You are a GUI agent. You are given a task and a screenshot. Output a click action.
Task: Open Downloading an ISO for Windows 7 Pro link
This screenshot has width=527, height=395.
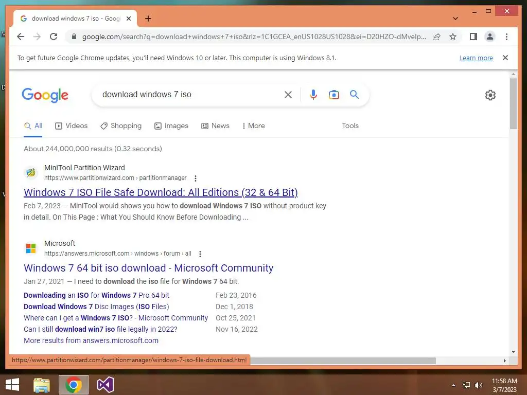pos(96,295)
